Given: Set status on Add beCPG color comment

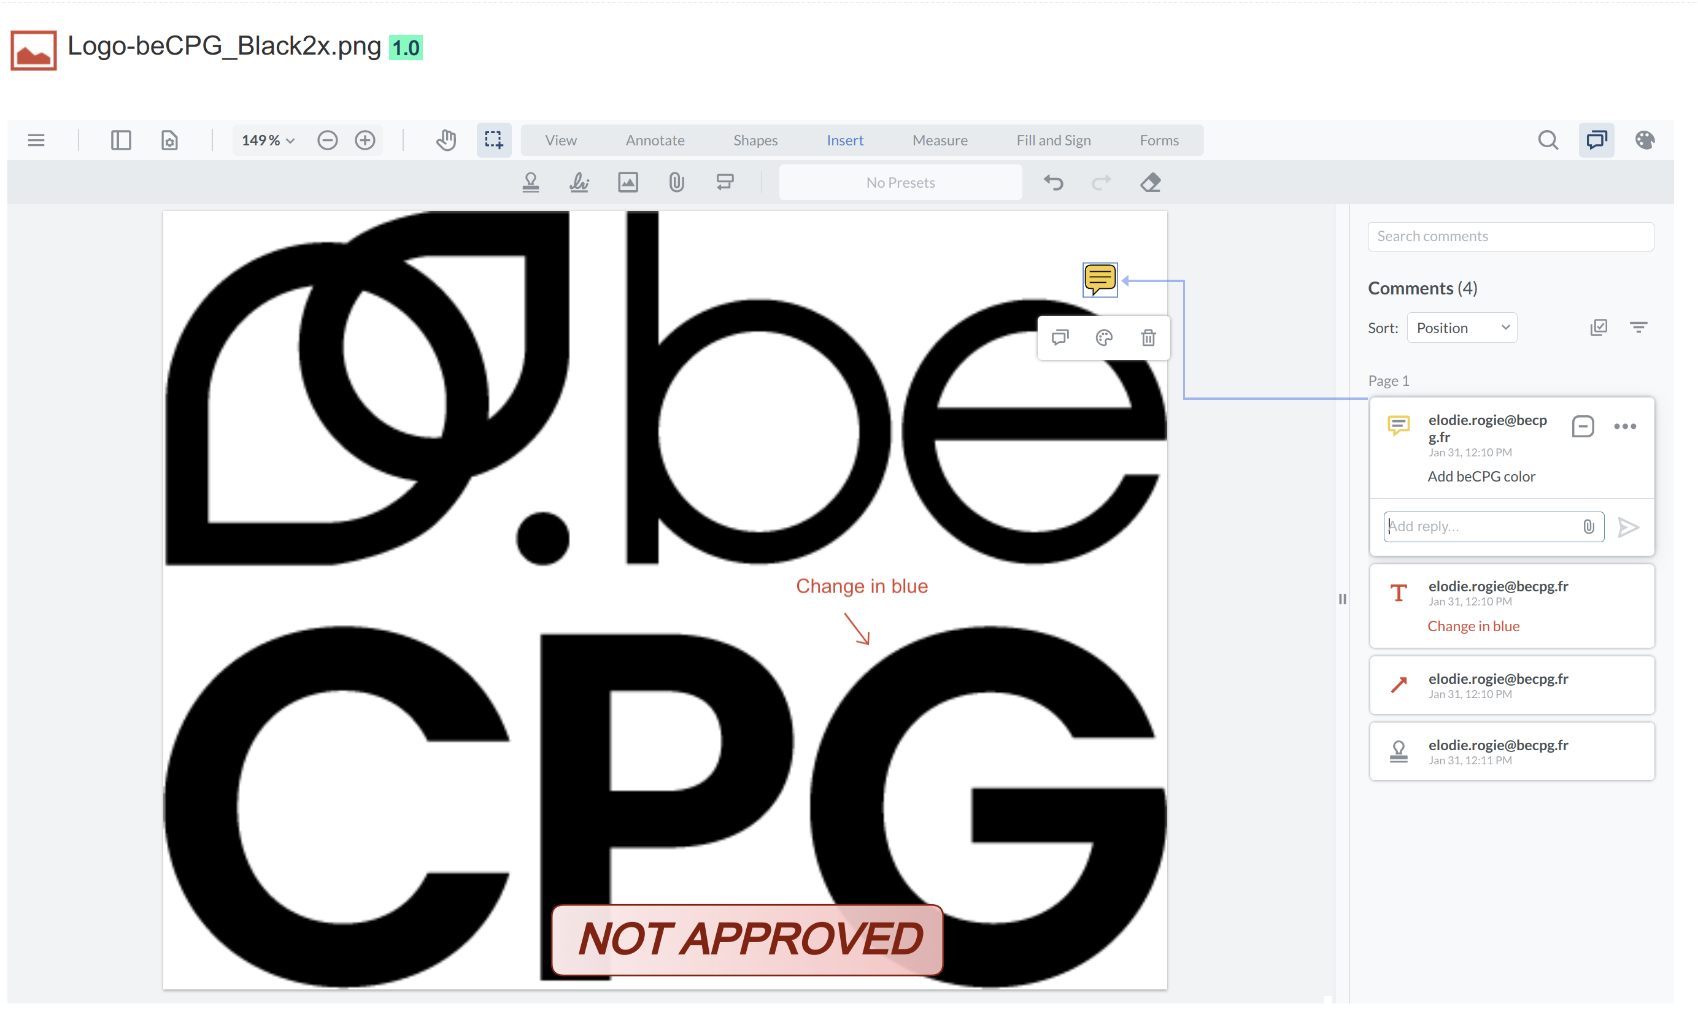Looking at the screenshot, I should coord(1582,427).
